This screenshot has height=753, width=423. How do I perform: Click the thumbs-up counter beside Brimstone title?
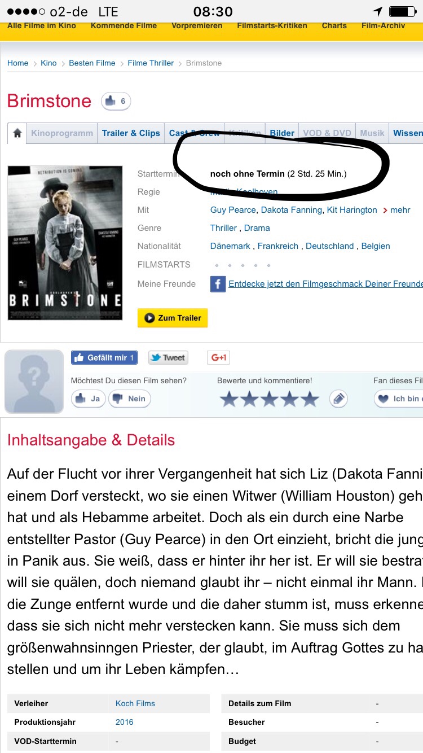(116, 102)
